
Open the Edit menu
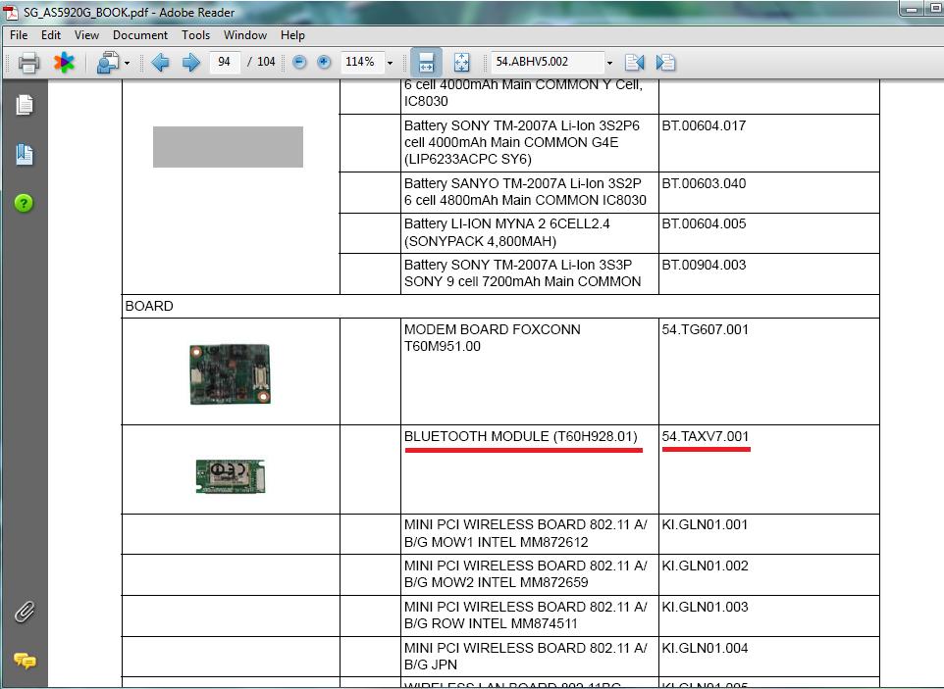(51, 35)
